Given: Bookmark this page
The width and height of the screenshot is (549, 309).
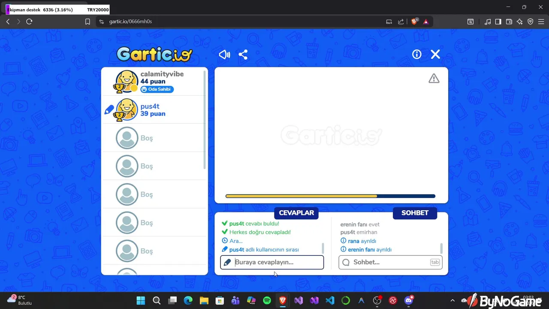Looking at the screenshot, I should (87, 21).
